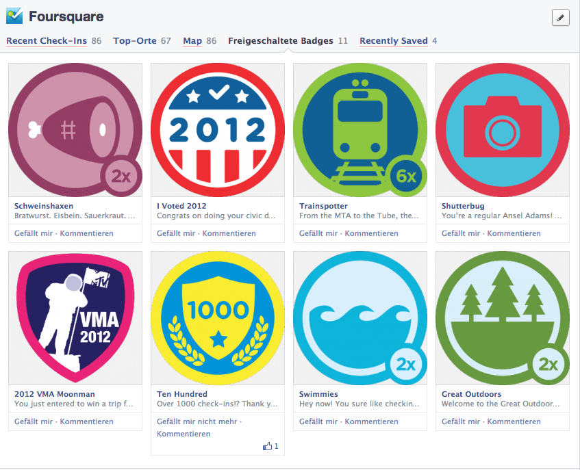Open the Trainspotter title link
This screenshot has width=580, height=470.
tap(323, 206)
